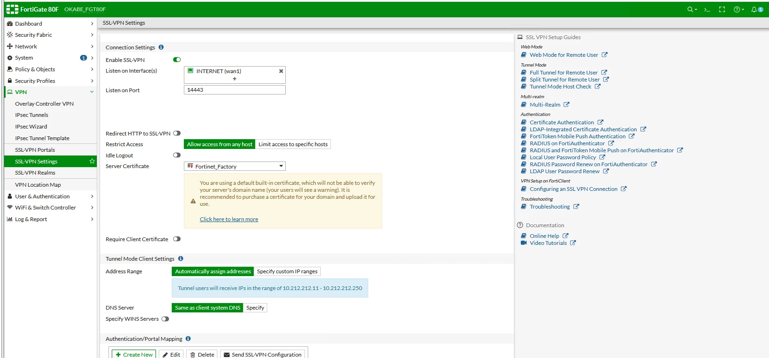Click the Edit button in portal mapping
This screenshot has width=769, height=358.
coord(171,354)
